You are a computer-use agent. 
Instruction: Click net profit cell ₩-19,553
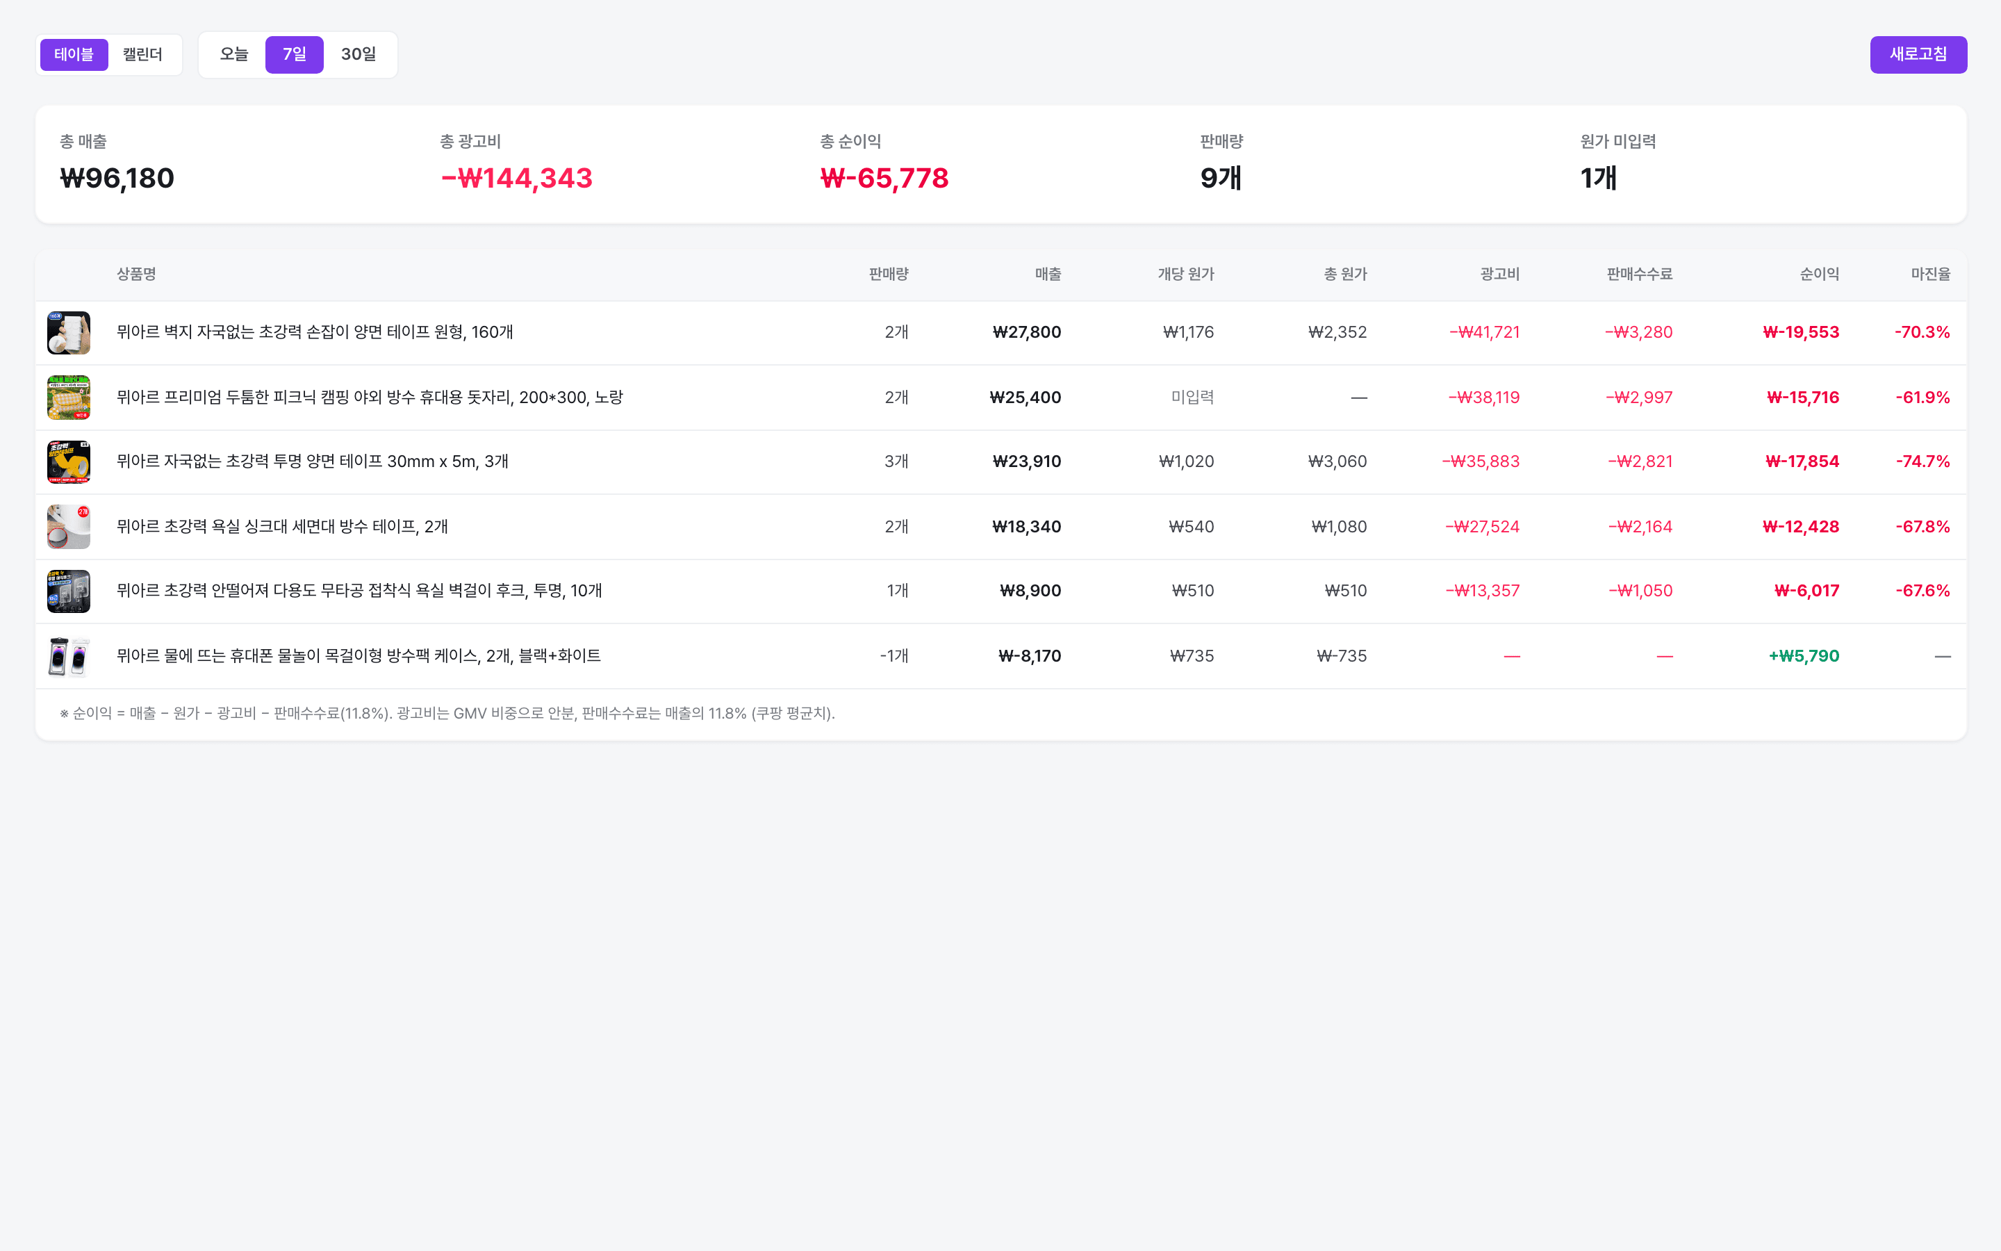click(1801, 332)
